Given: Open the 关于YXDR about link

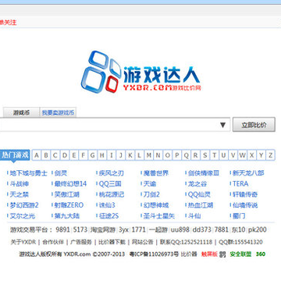Looking at the screenshot, I should (23, 242).
